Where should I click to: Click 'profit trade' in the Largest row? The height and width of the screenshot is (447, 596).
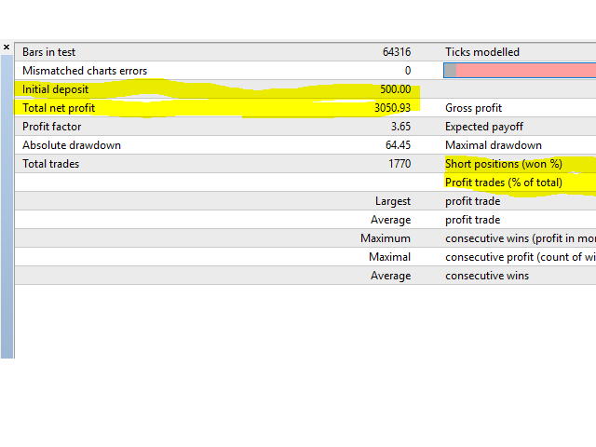point(472,201)
